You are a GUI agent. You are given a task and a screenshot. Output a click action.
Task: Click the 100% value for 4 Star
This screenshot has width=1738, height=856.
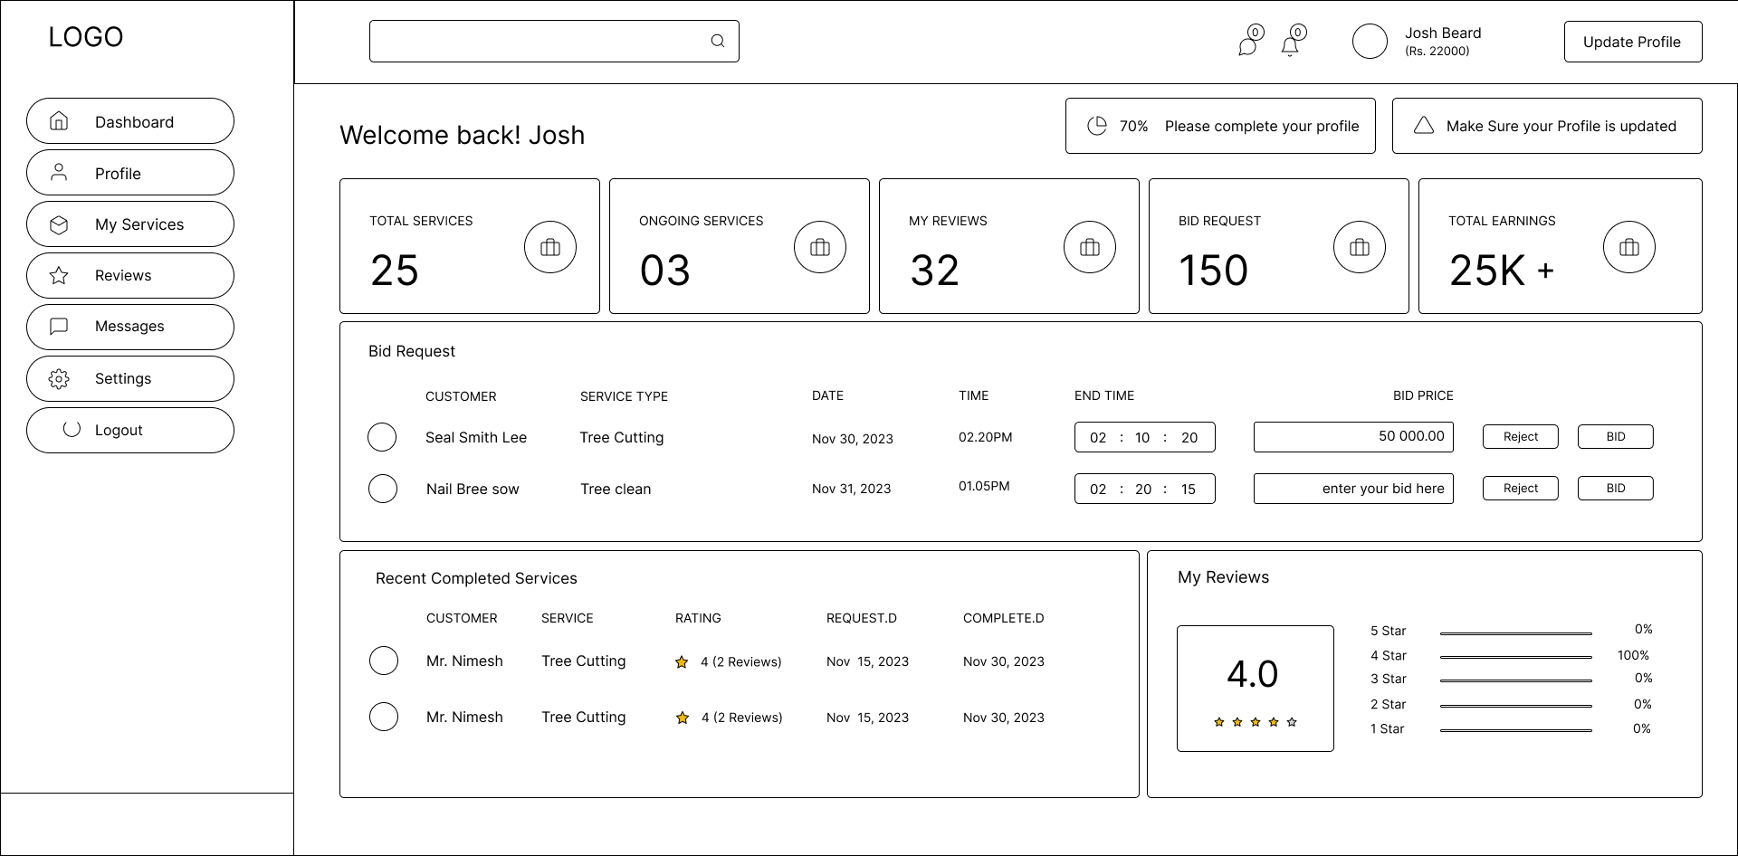click(1633, 655)
